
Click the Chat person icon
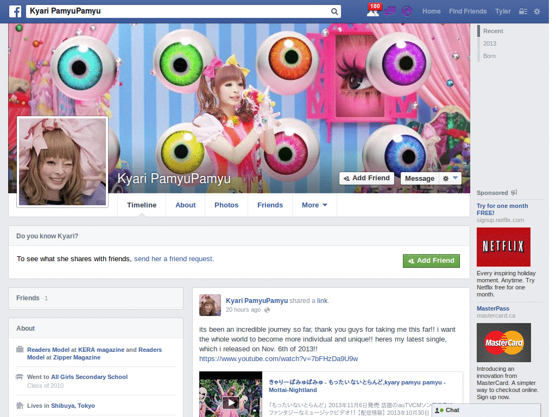pos(439,410)
